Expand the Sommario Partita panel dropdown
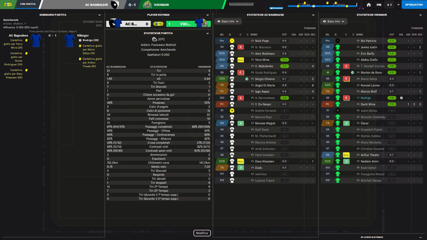Screen dimensions: 427x240 click(x=99, y=15)
